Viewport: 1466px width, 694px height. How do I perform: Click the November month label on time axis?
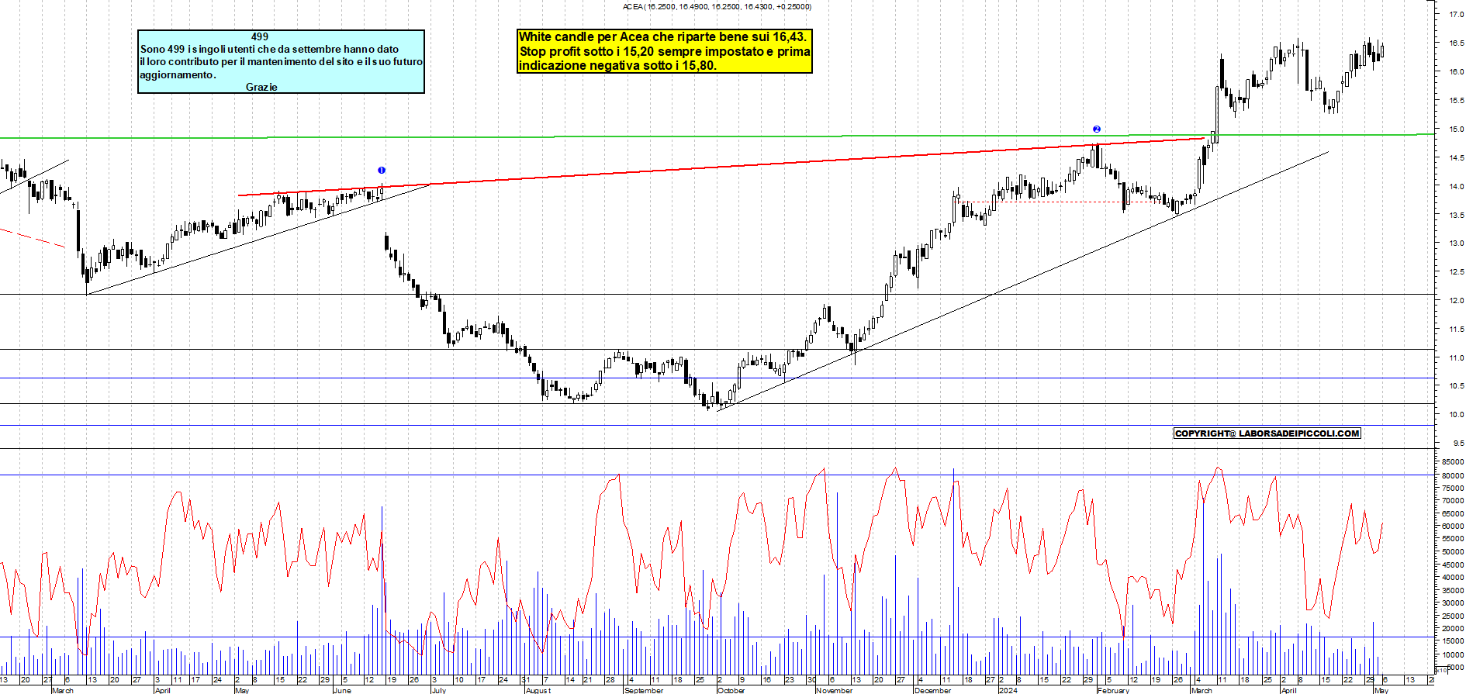835,690
